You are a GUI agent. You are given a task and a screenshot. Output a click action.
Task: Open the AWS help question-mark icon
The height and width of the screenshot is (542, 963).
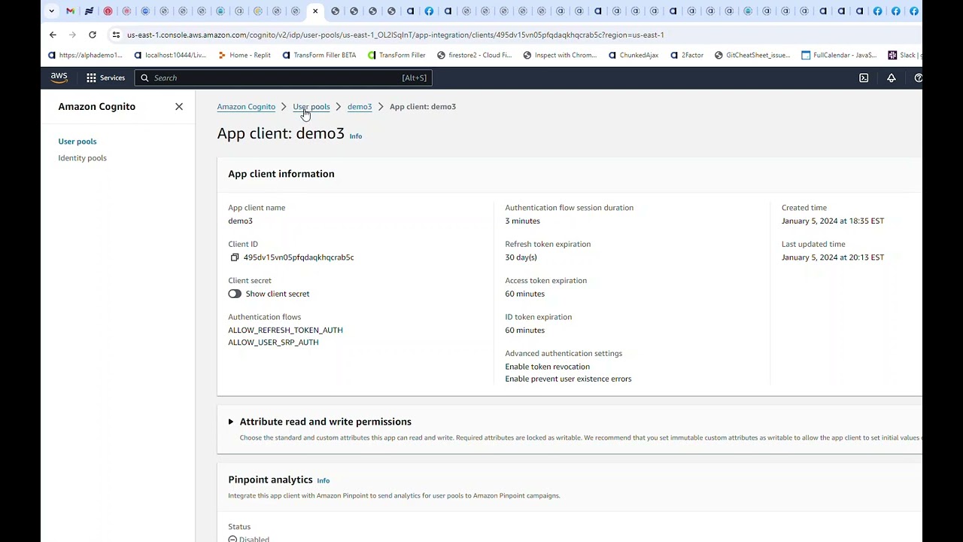918,78
